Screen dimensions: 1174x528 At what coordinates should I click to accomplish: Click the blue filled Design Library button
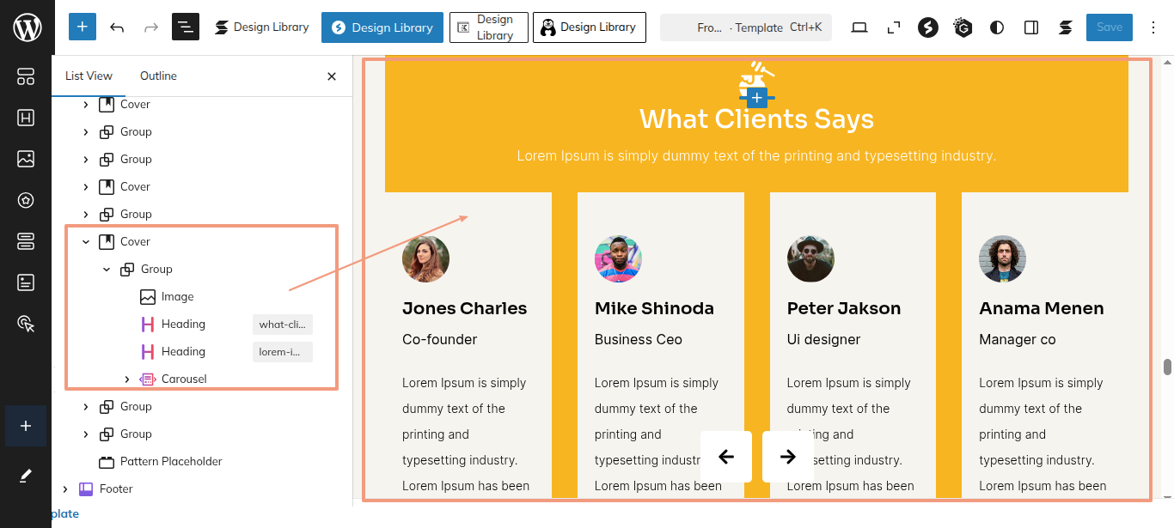pos(382,27)
